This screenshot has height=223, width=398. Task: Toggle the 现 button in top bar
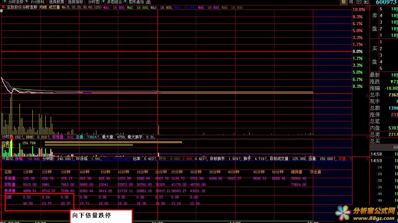(x=351, y=2)
